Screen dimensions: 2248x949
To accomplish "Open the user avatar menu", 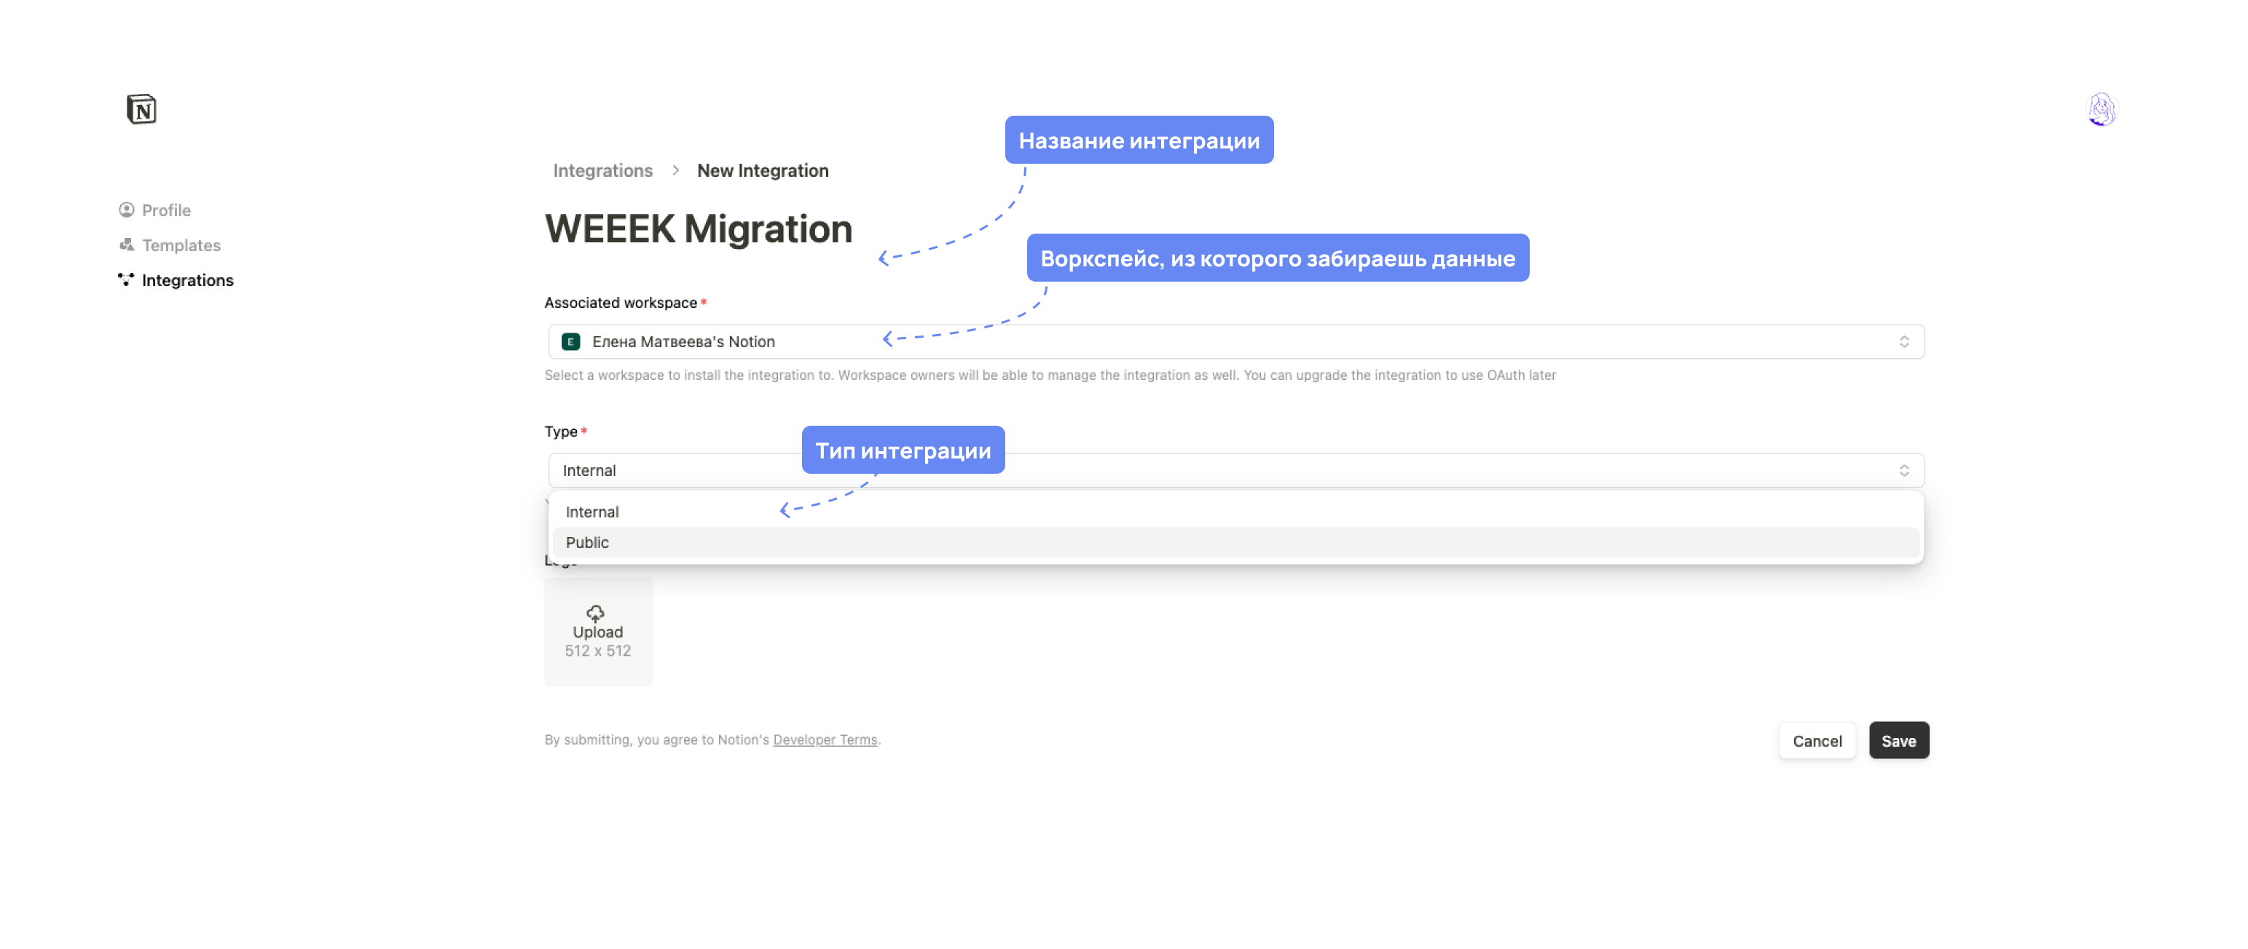I will (2102, 110).
